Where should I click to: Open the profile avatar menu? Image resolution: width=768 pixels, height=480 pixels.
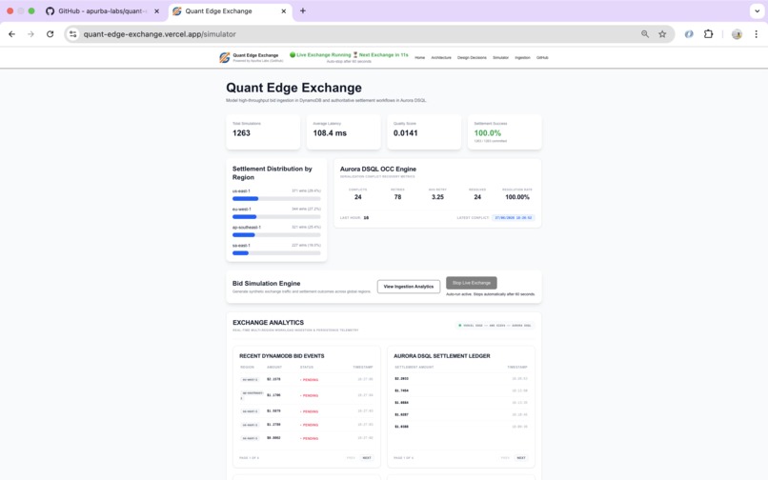coord(737,34)
